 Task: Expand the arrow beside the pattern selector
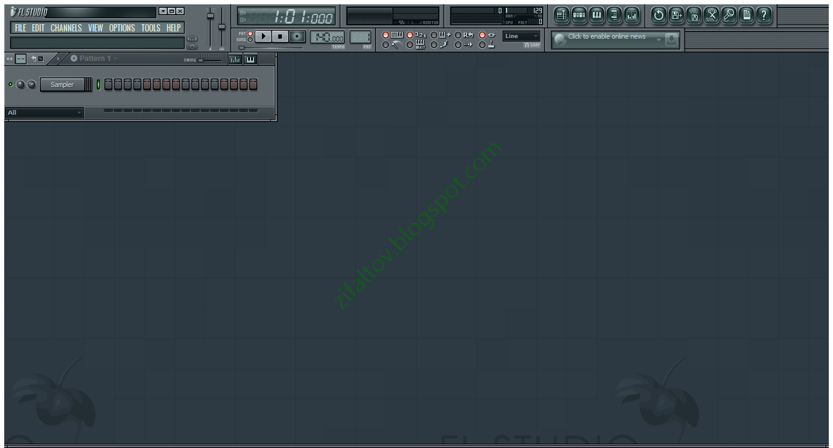58,59
